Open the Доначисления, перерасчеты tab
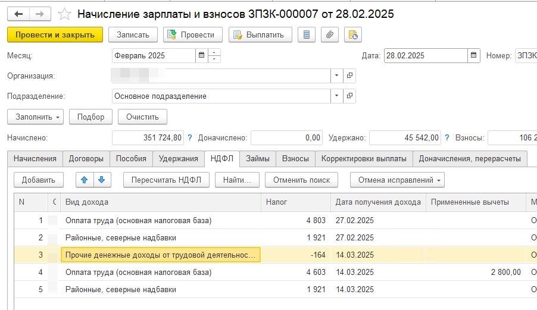 (x=470, y=159)
